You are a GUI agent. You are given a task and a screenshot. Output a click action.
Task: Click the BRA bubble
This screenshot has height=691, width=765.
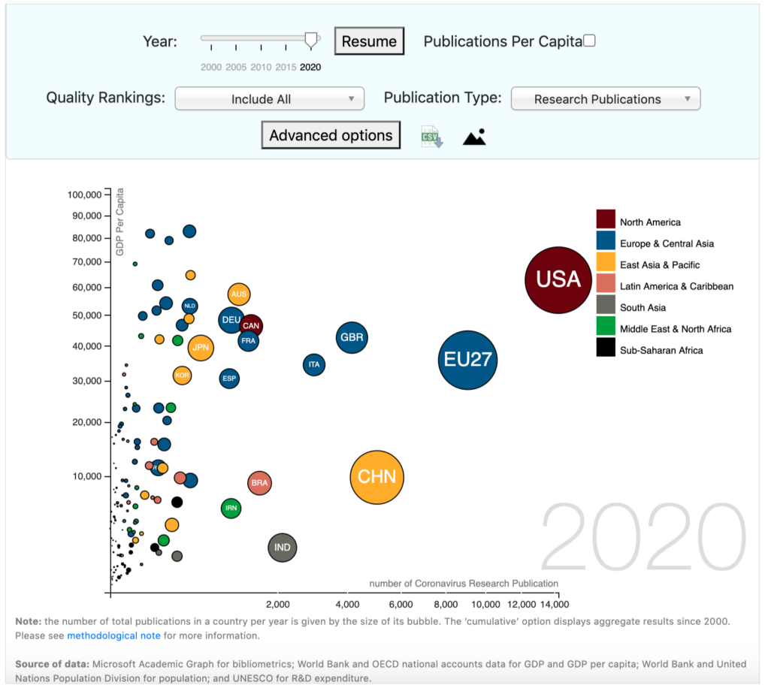[259, 483]
